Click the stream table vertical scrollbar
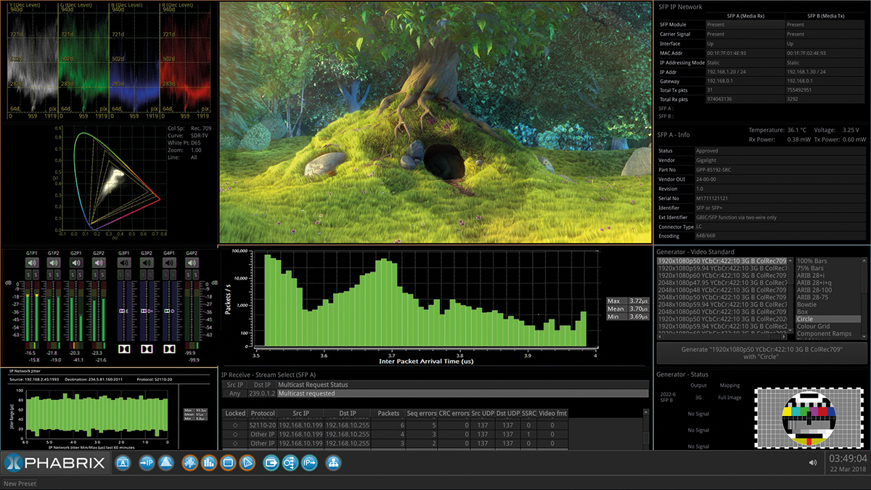 point(646,428)
